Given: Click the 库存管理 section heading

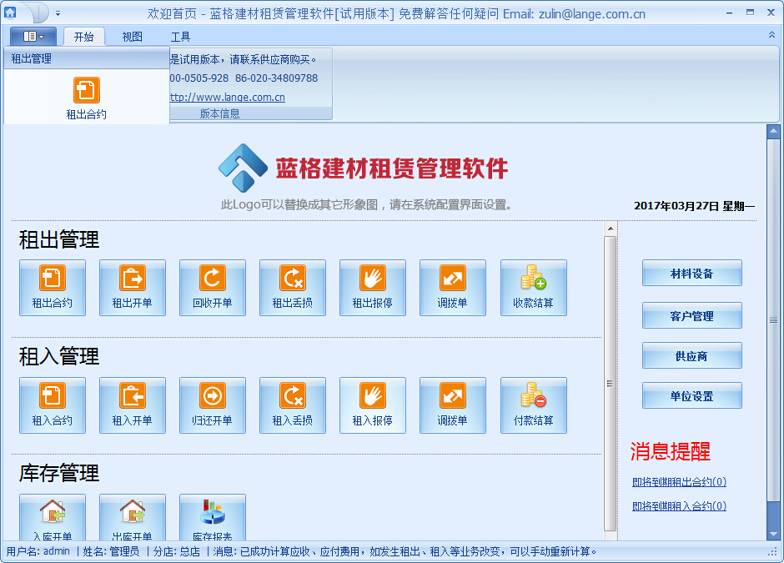Looking at the screenshot, I should pyautogui.click(x=59, y=473).
